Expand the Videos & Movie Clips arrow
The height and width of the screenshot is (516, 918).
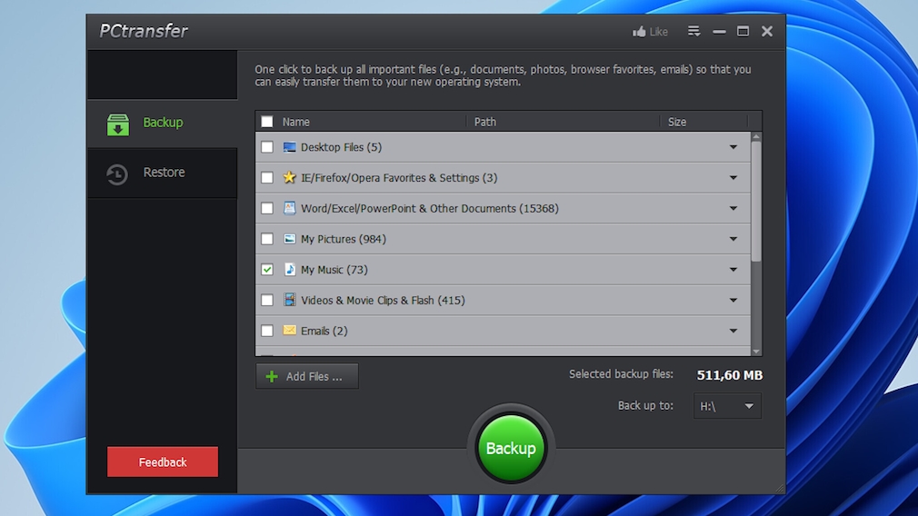click(x=733, y=301)
